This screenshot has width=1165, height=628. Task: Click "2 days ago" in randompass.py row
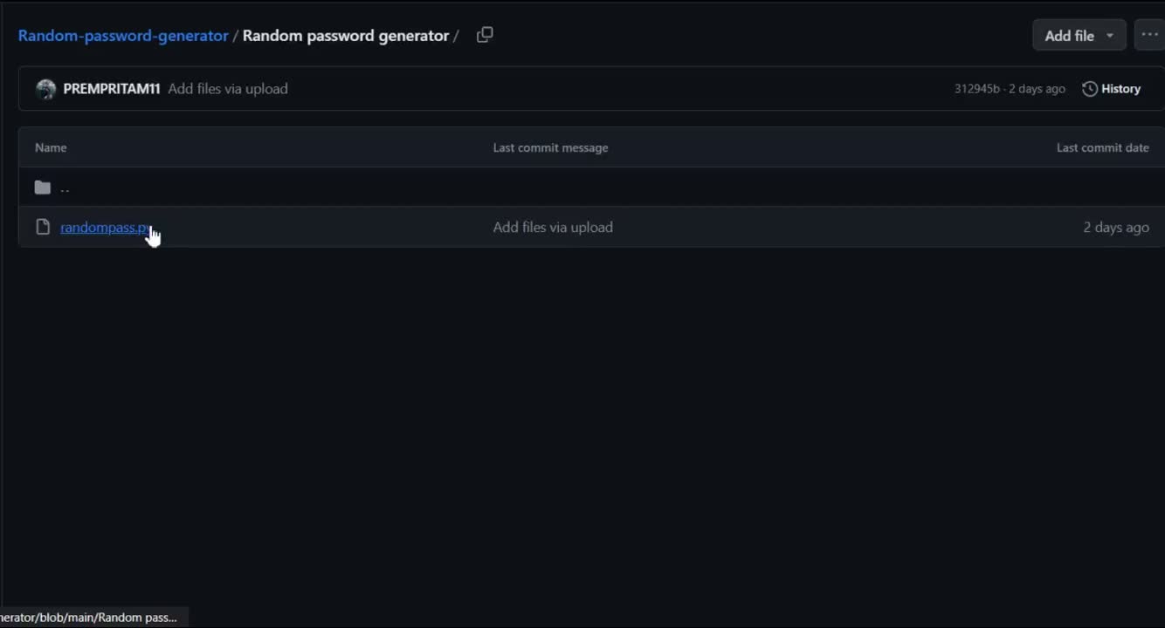click(x=1116, y=227)
